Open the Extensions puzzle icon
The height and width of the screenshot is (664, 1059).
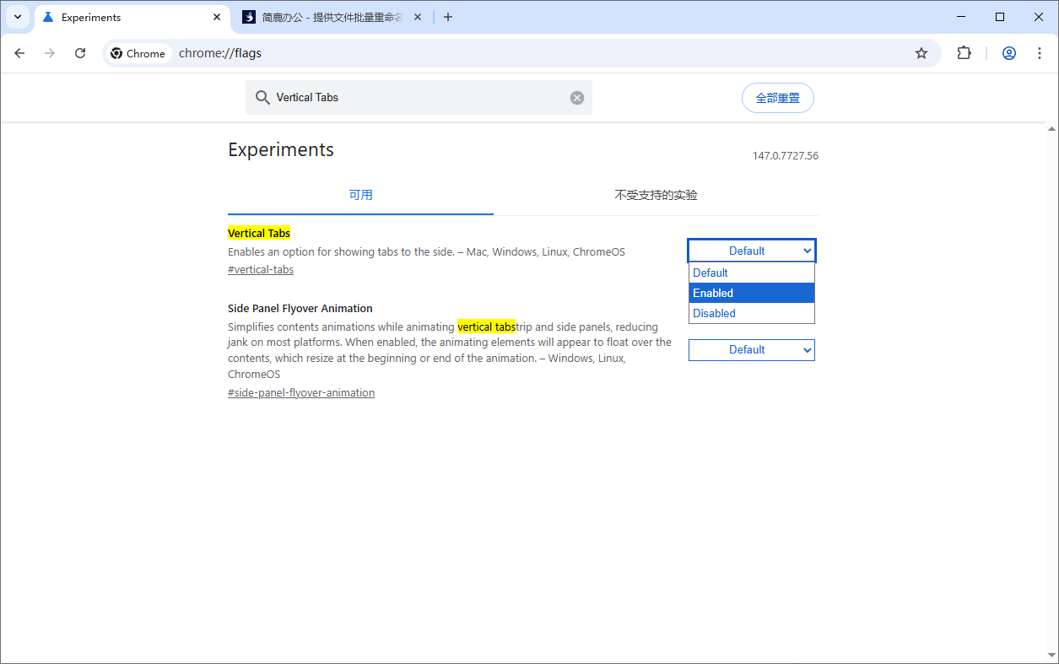click(964, 53)
